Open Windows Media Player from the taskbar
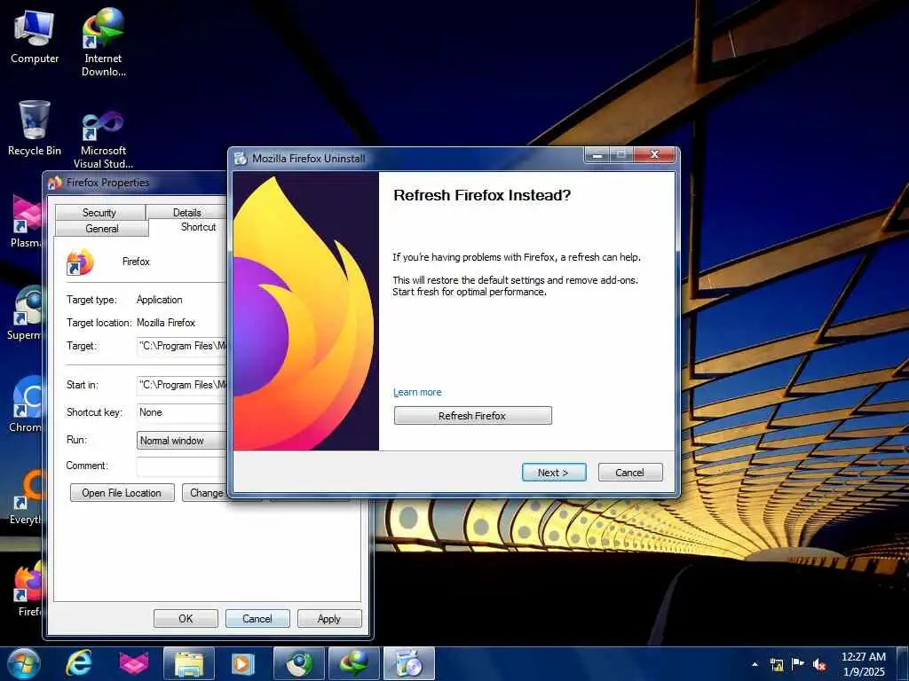This screenshot has width=909, height=681. click(x=243, y=663)
